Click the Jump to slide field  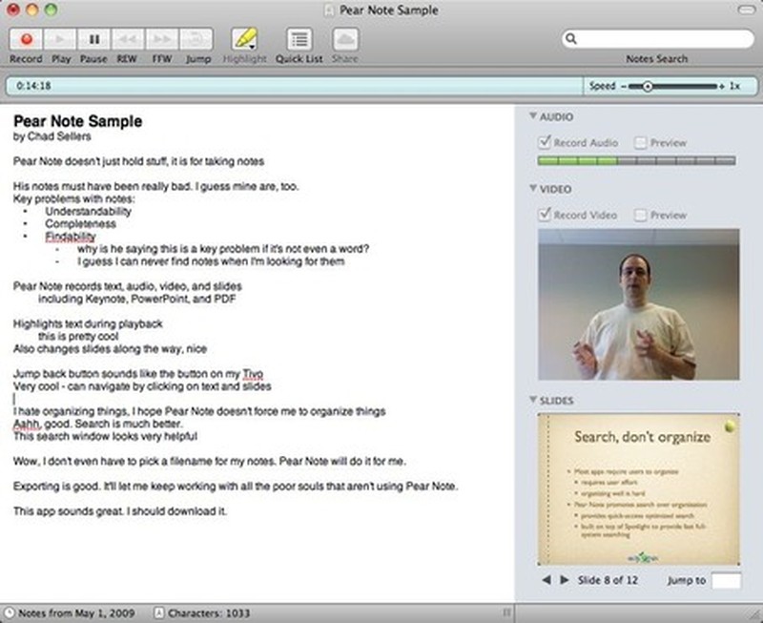[726, 580]
